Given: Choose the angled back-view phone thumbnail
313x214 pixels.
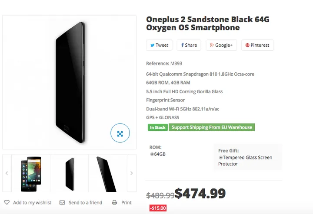Looking at the screenshot, I should [x=107, y=174].
